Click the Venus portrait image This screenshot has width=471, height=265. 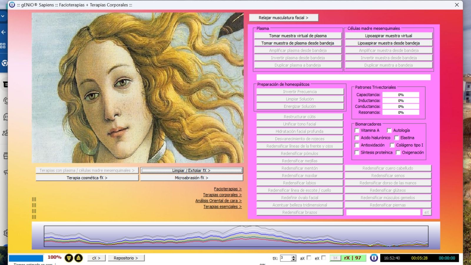138,88
